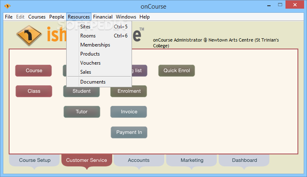This screenshot has height=177, width=307.
Task: Open the File menu
Action: tap(9, 17)
